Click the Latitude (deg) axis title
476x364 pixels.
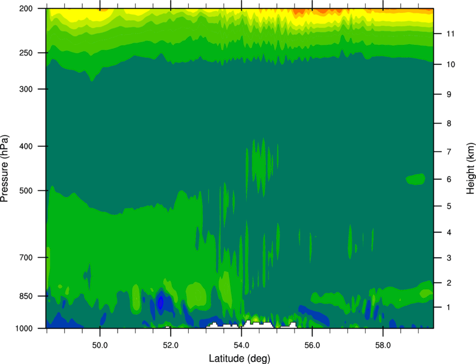coord(240,358)
